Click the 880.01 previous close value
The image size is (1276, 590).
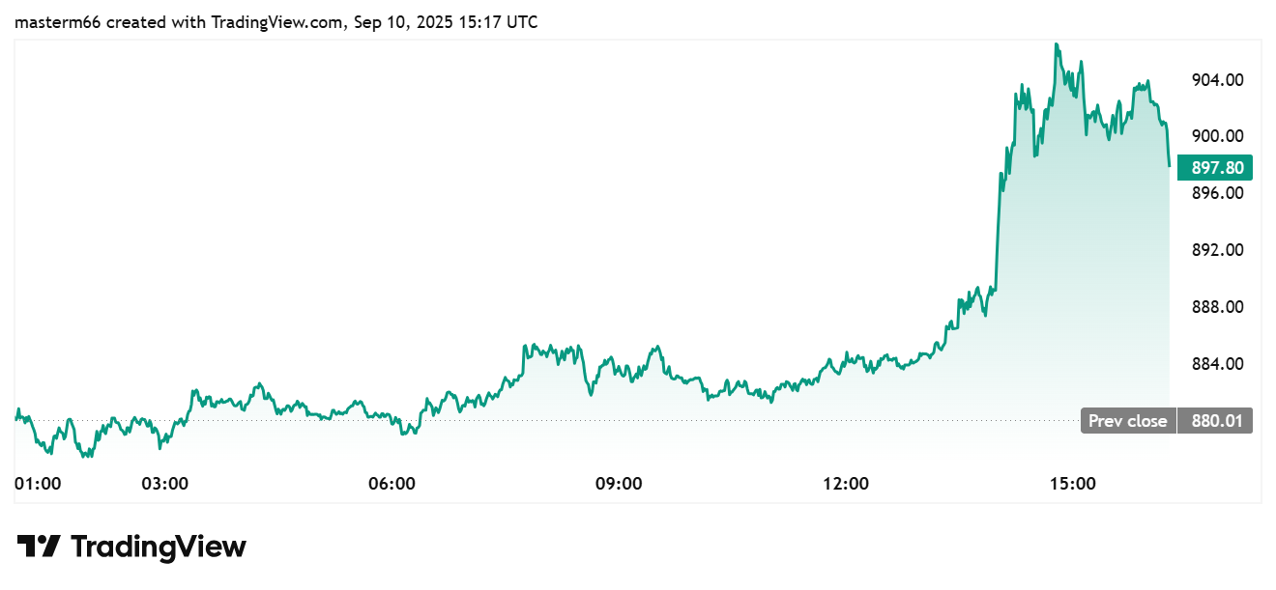point(1215,421)
